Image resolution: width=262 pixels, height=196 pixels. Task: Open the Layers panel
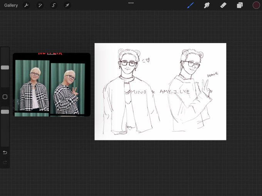coord(240,5)
